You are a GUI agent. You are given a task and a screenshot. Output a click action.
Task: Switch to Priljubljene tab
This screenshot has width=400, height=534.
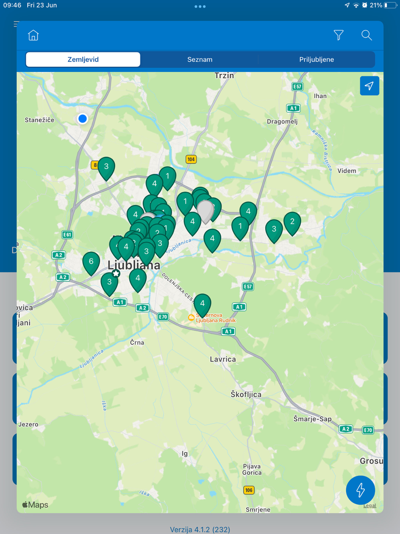(x=316, y=59)
